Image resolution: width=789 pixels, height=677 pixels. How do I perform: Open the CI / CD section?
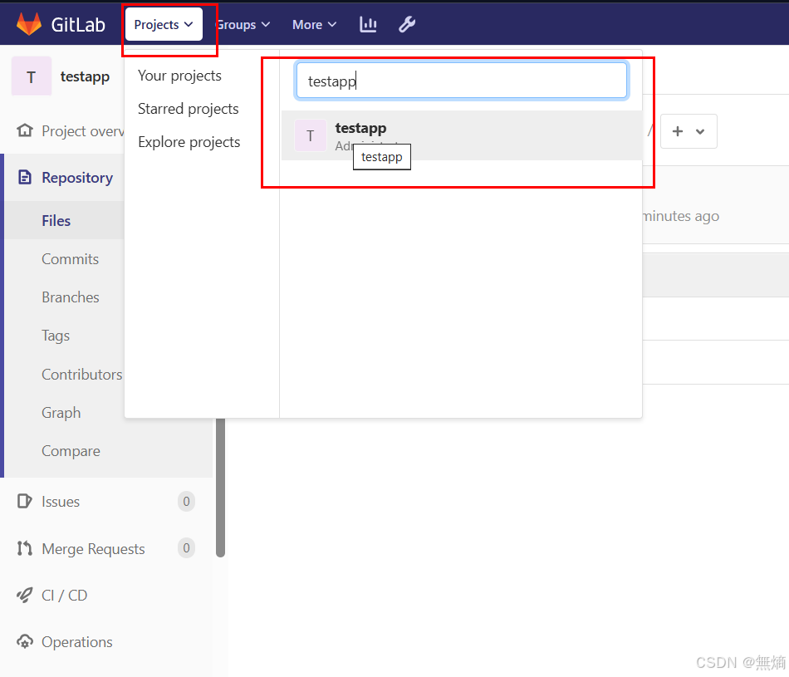[x=65, y=596]
